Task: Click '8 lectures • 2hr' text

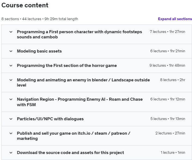Action: [x=173, y=80]
